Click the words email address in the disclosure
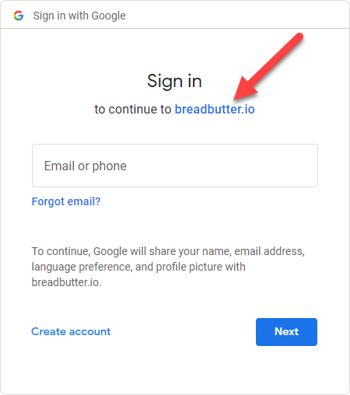Image resolution: width=350 pixels, height=395 pixels. (x=269, y=251)
